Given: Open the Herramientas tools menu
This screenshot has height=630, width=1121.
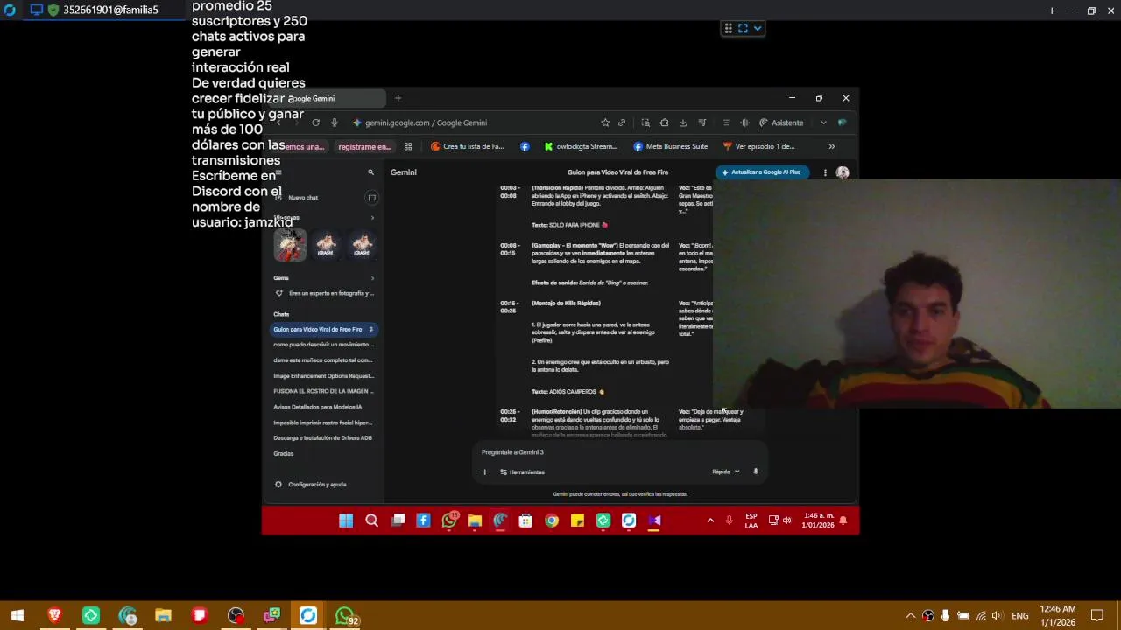Looking at the screenshot, I should (523, 472).
